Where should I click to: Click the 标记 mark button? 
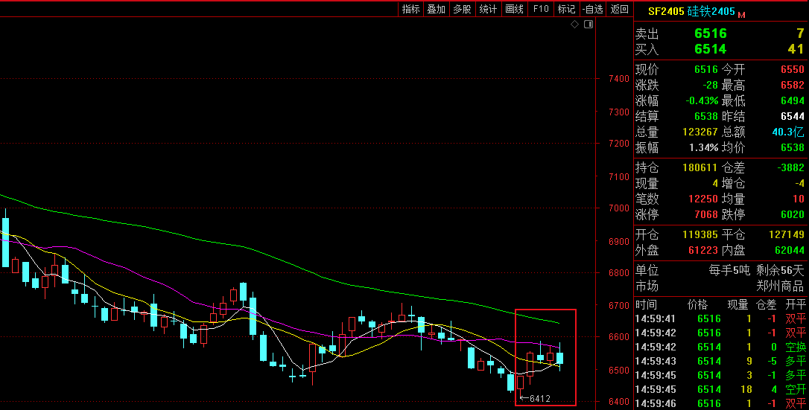566,9
